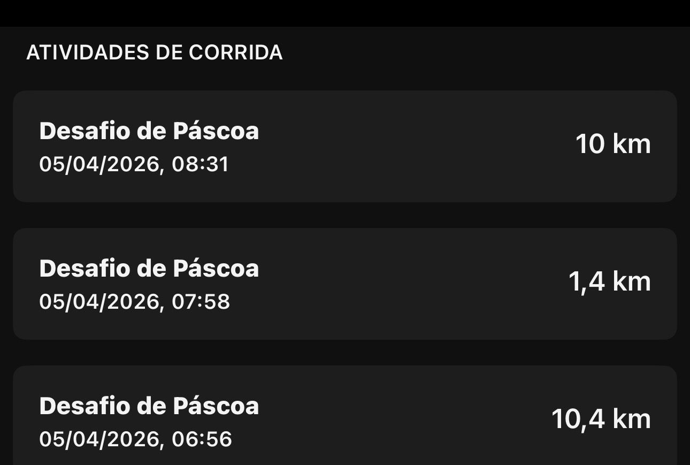Select the 10 km distance value

tap(613, 144)
